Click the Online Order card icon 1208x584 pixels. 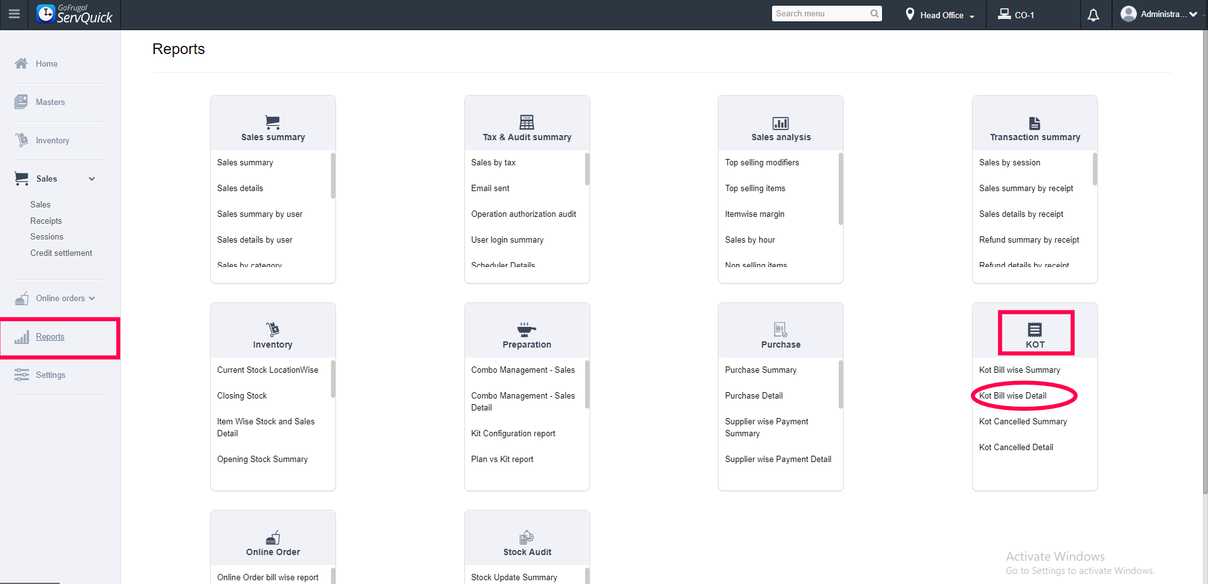[x=273, y=537]
